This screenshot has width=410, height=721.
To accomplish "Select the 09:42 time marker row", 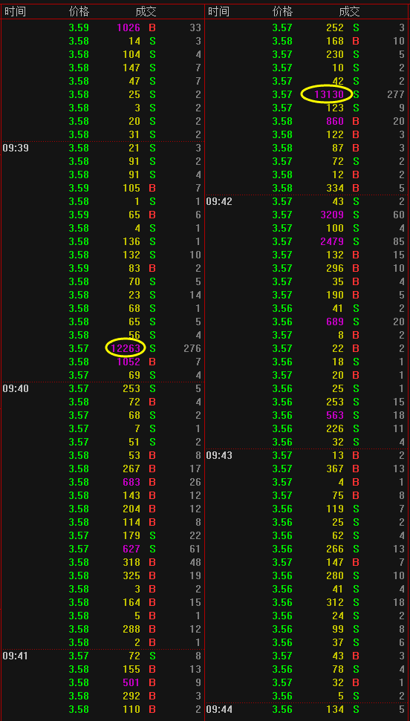I will 306,201.
